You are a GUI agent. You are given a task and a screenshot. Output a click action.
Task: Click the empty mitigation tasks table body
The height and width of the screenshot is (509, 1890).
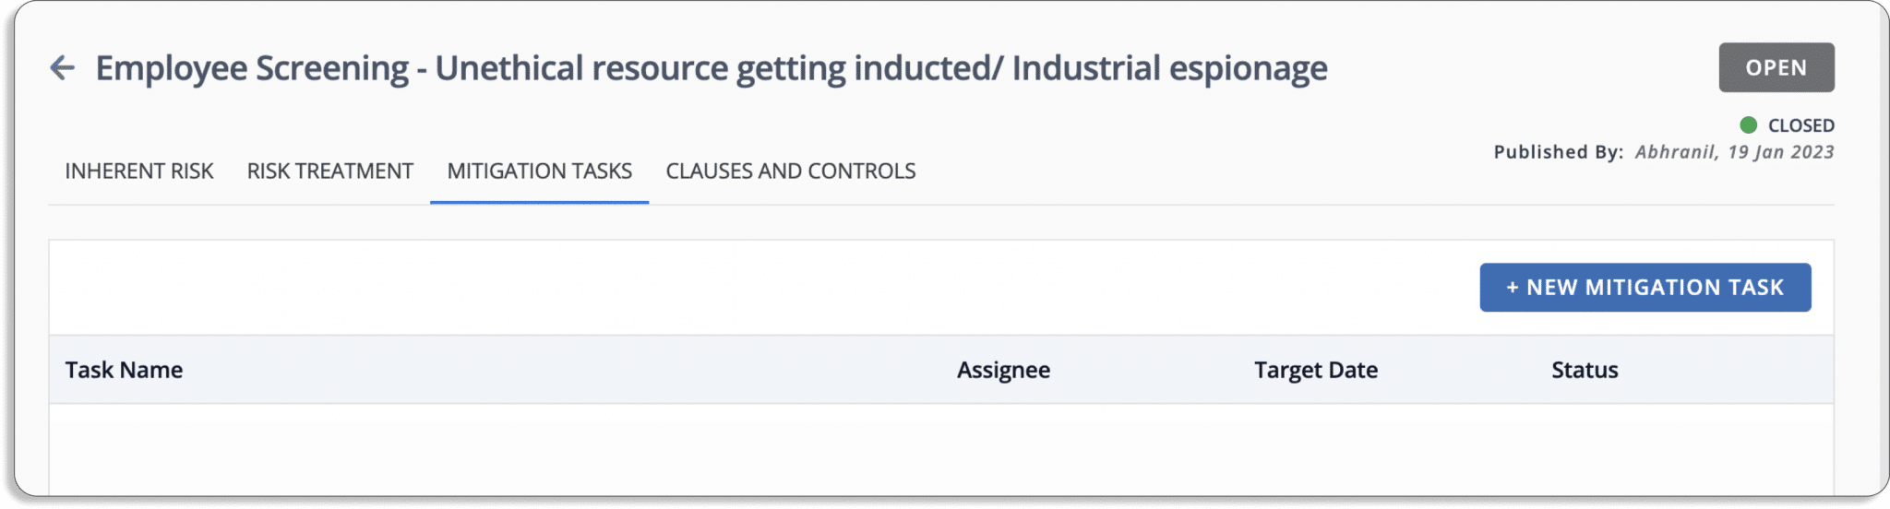point(941,449)
